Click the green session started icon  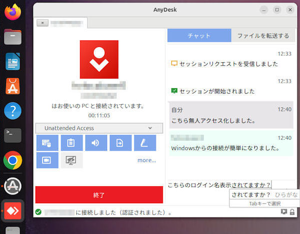coord(174,91)
